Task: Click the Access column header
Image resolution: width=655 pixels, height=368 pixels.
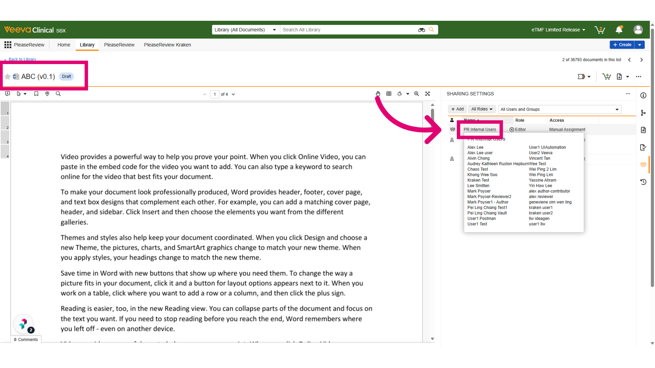Action: (556, 120)
